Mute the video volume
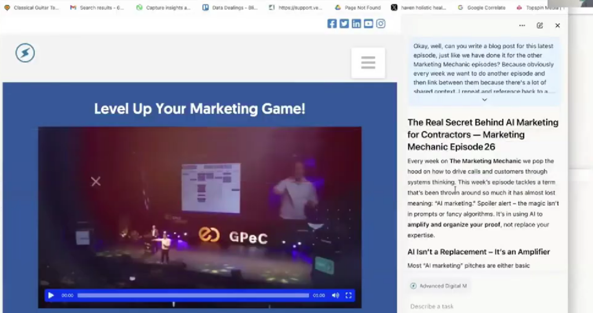 tap(335, 296)
